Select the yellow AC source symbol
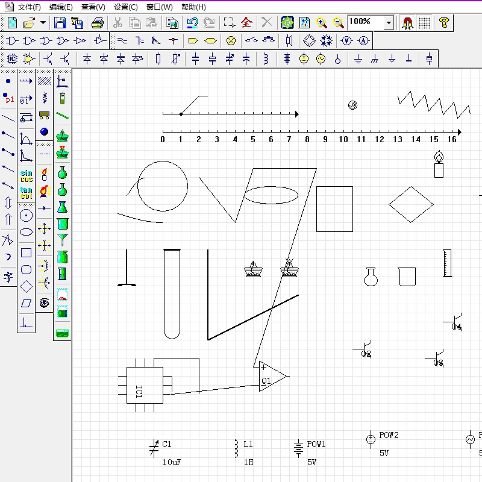Image resolution: width=482 pixels, height=482 pixels. (321, 58)
